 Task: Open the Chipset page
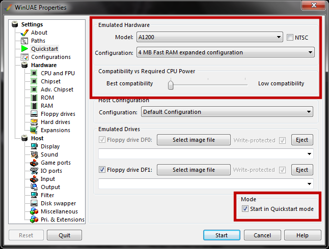click(50, 81)
